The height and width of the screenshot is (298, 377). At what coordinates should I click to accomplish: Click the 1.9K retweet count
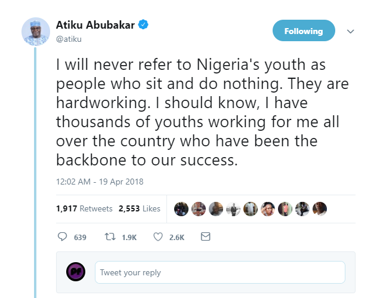[129, 237]
